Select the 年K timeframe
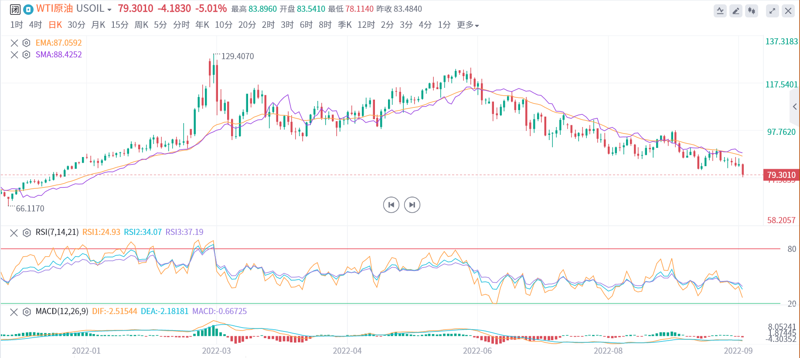This screenshot has height=358, width=800. [202, 25]
